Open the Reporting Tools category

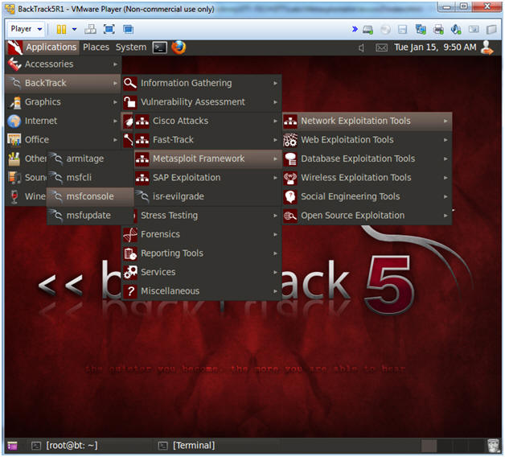tap(202, 253)
